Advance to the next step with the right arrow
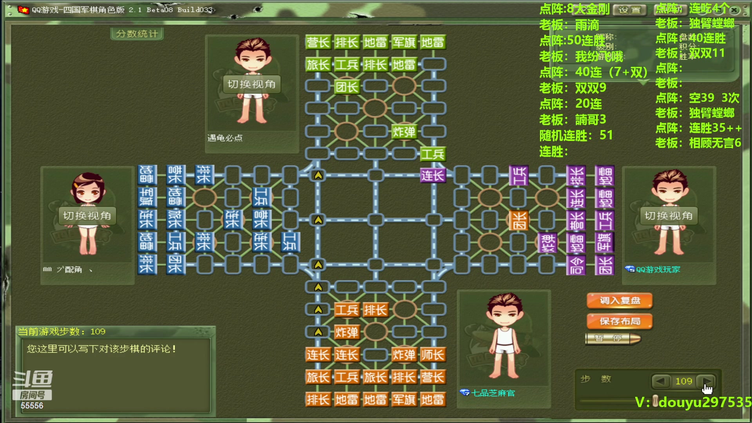 (706, 381)
